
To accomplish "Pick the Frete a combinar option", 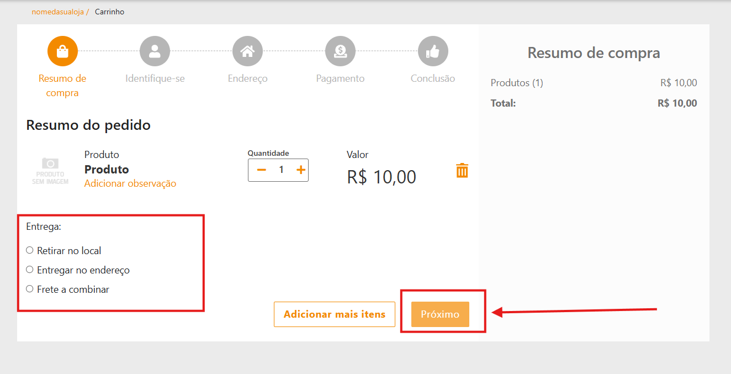I will [30, 289].
